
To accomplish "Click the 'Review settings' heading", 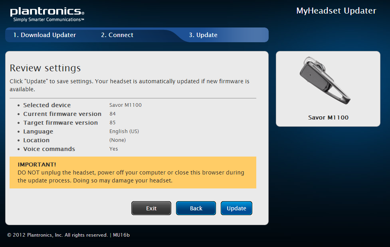I will coord(45,68).
